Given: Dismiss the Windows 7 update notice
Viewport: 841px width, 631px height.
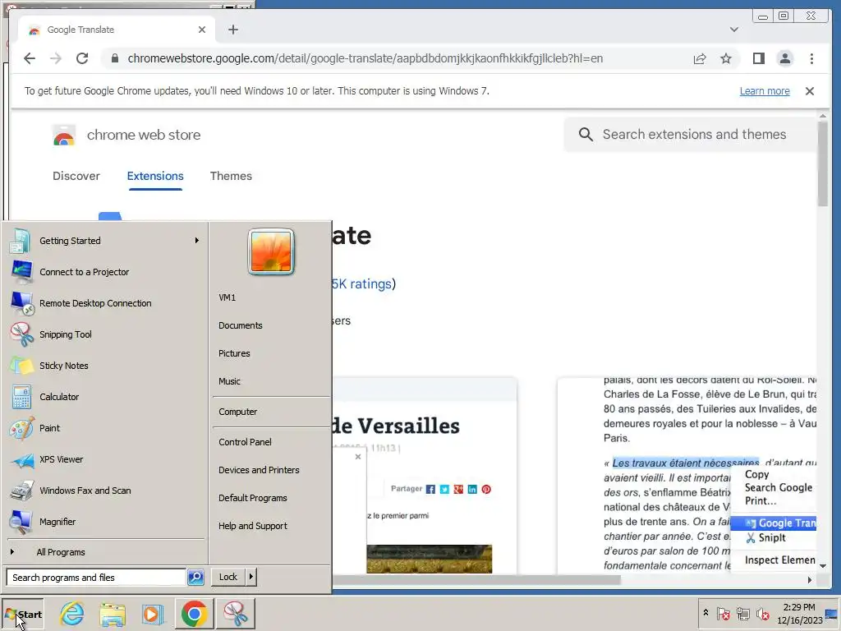Looking at the screenshot, I should [809, 91].
